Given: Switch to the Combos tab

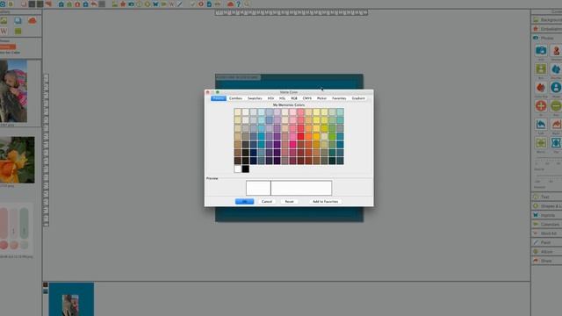Looking at the screenshot, I should pos(235,98).
